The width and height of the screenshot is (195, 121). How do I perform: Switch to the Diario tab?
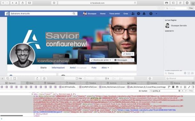click(x=43, y=68)
